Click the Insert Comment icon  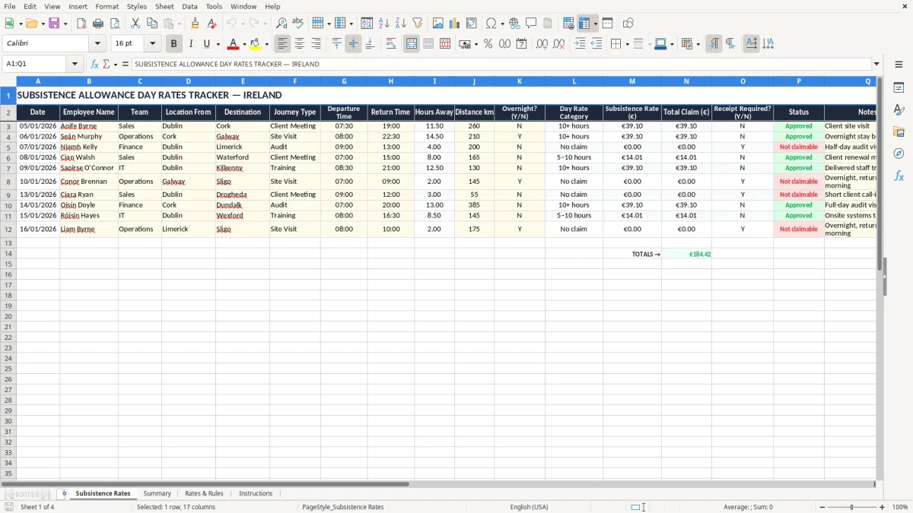click(x=531, y=24)
